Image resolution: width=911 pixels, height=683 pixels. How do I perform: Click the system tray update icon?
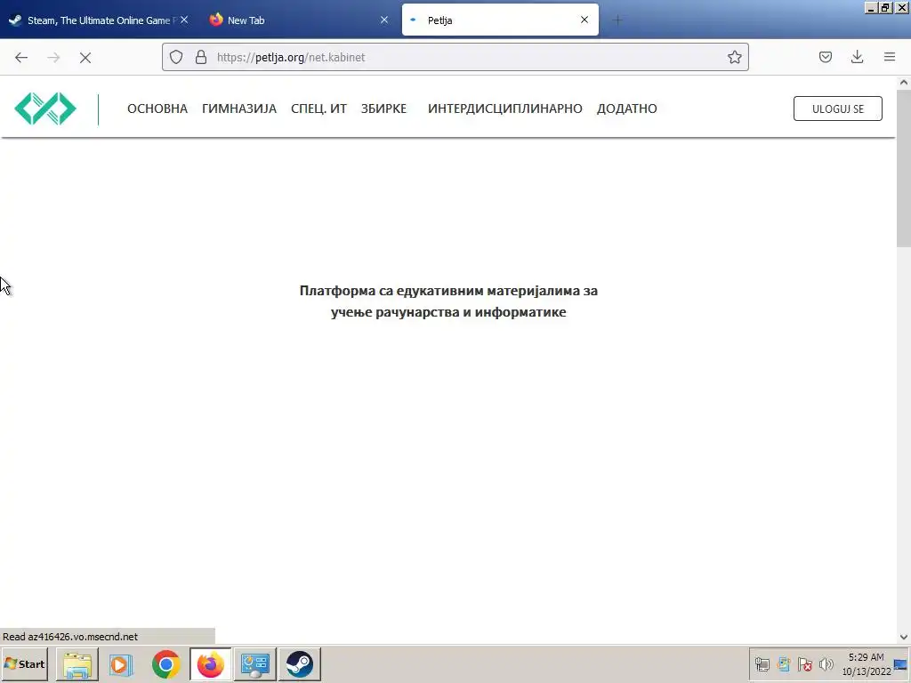[x=783, y=663]
